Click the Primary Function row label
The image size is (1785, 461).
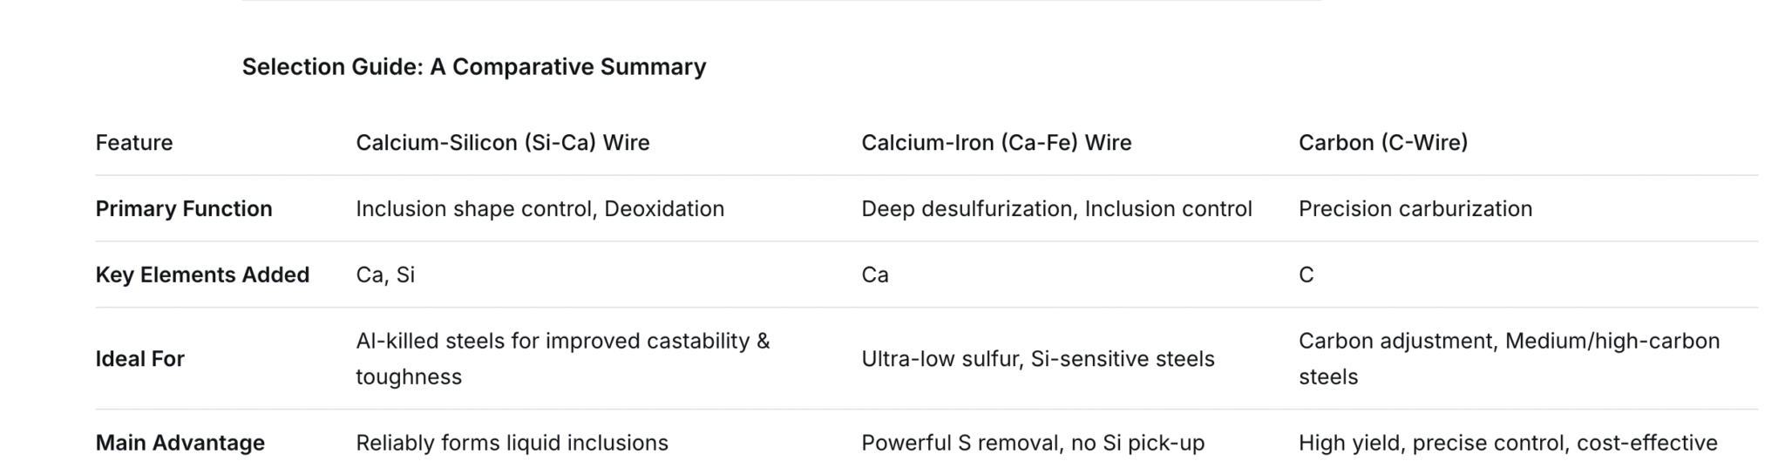click(184, 209)
